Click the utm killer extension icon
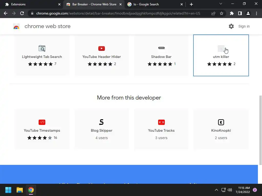The height and width of the screenshot is (196, 262). (x=221, y=48)
